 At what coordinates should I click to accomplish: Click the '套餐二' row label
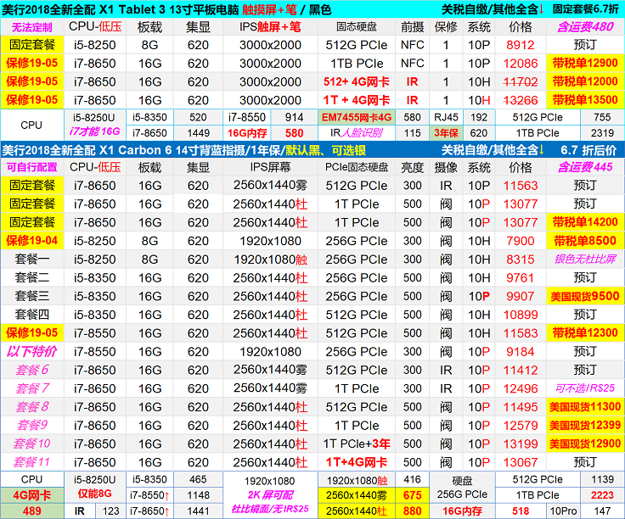pos(32,277)
